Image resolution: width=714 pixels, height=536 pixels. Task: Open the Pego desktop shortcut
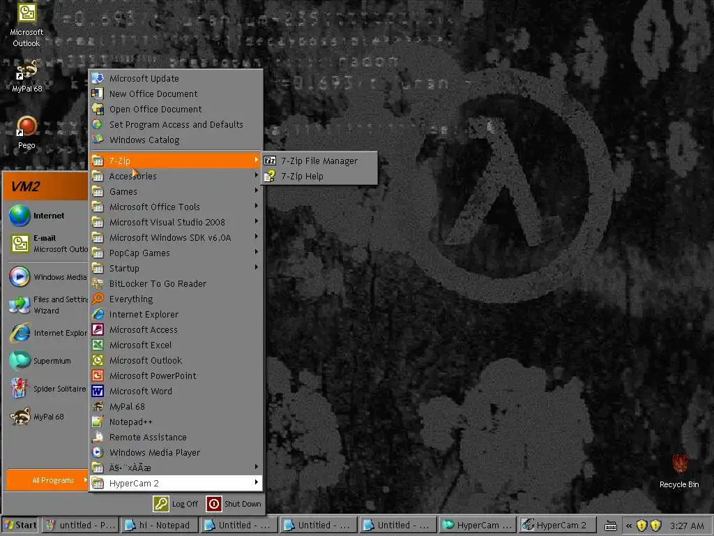[x=26, y=132]
